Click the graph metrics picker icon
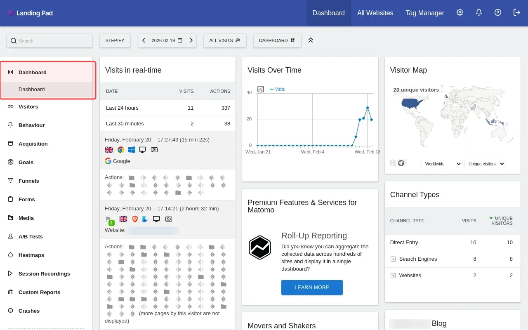The width and height of the screenshot is (528, 330). [x=261, y=89]
